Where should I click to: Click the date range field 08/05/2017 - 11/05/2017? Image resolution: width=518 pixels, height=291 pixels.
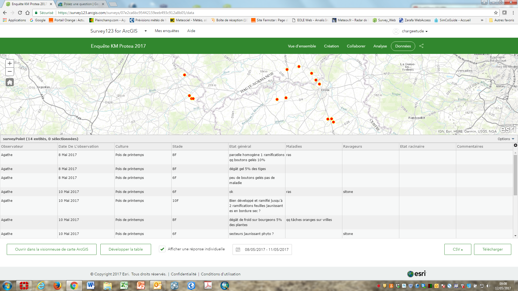click(x=262, y=250)
